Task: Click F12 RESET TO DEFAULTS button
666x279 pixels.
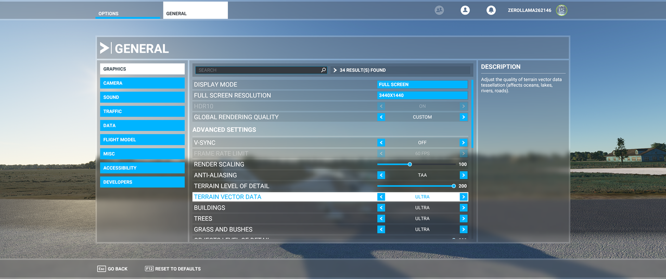Action: (x=173, y=269)
